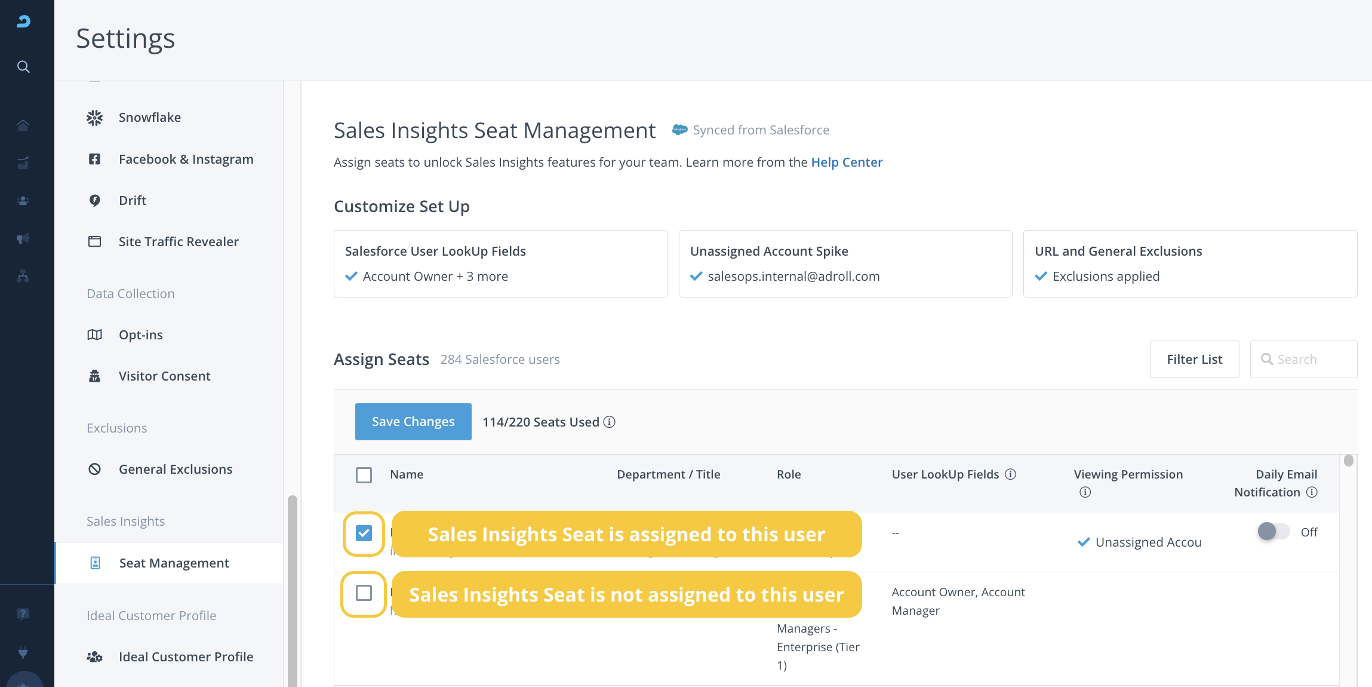Click Save Changes button
The height and width of the screenshot is (687, 1372).
coord(413,422)
